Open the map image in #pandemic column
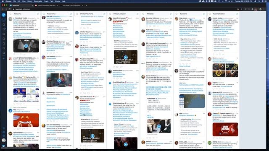 (192, 101)
